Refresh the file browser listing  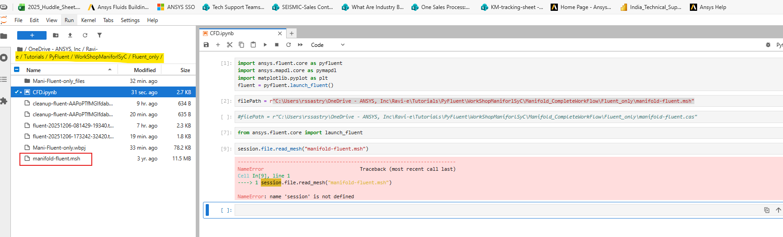85,35
